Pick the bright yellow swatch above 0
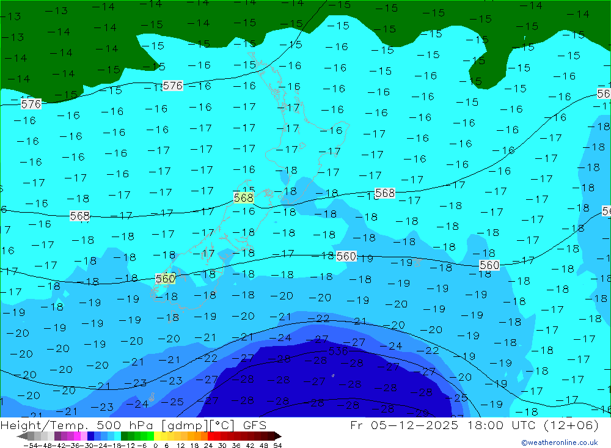 (x=158, y=436)
